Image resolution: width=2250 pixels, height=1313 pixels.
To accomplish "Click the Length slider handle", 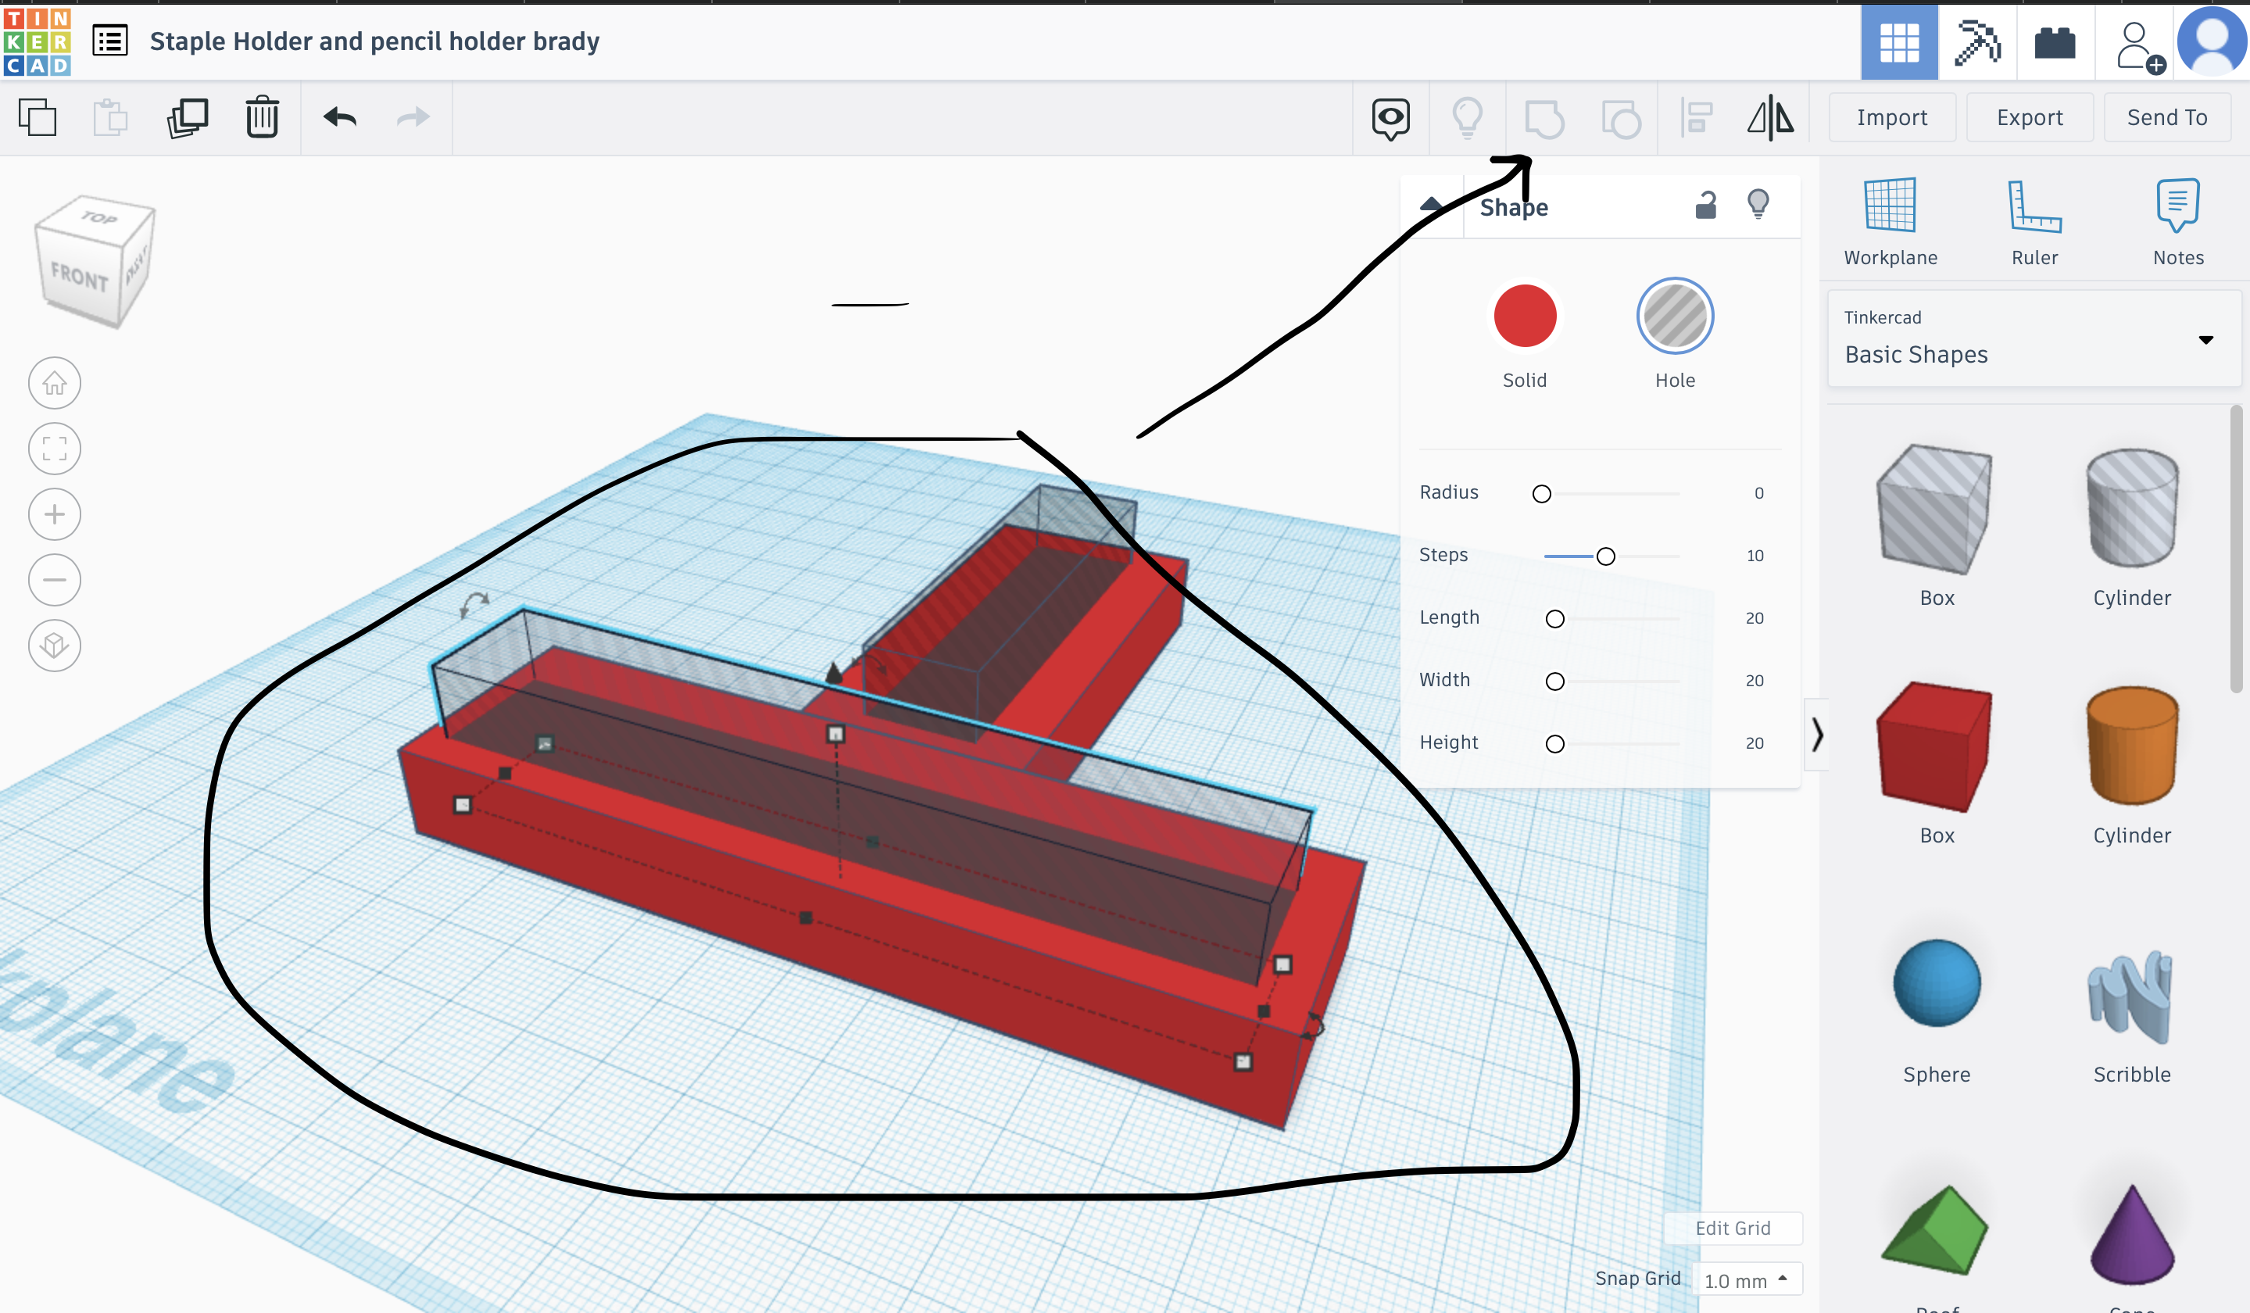I will click(x=1554, y=618).
